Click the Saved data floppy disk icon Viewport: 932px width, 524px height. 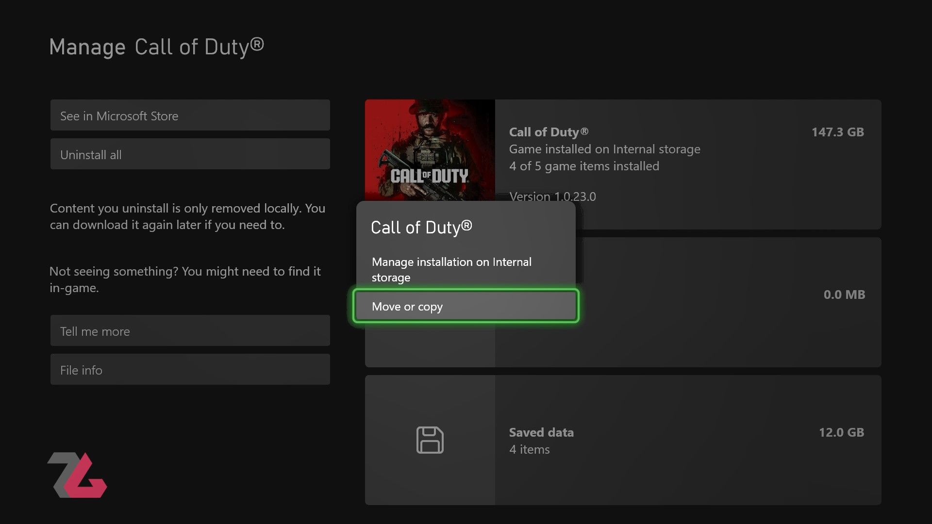(430, 440)
